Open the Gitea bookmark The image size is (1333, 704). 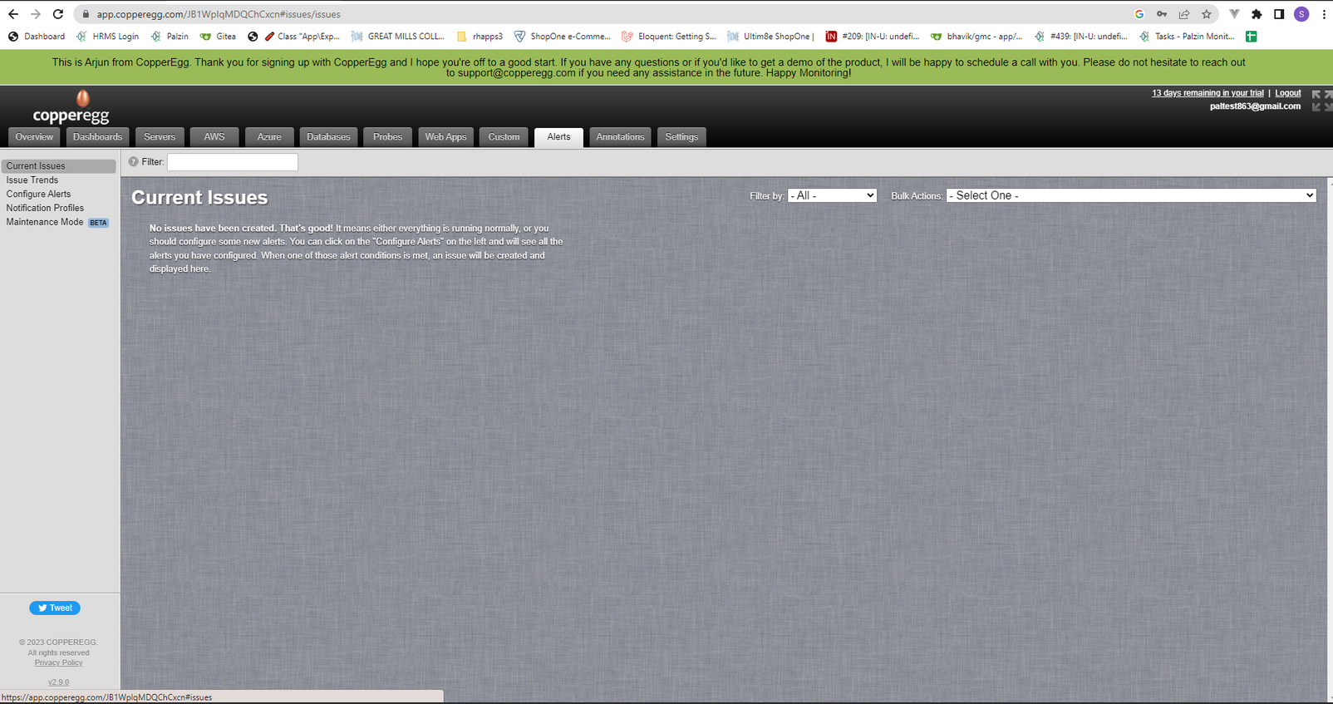[x=218, y=37]
